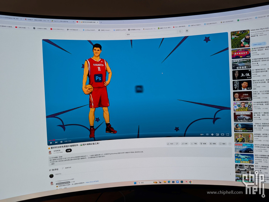Open more actions menu beside 保存
Image resolution: width=269 pixels, height=202 pixels.
point(230,144)
